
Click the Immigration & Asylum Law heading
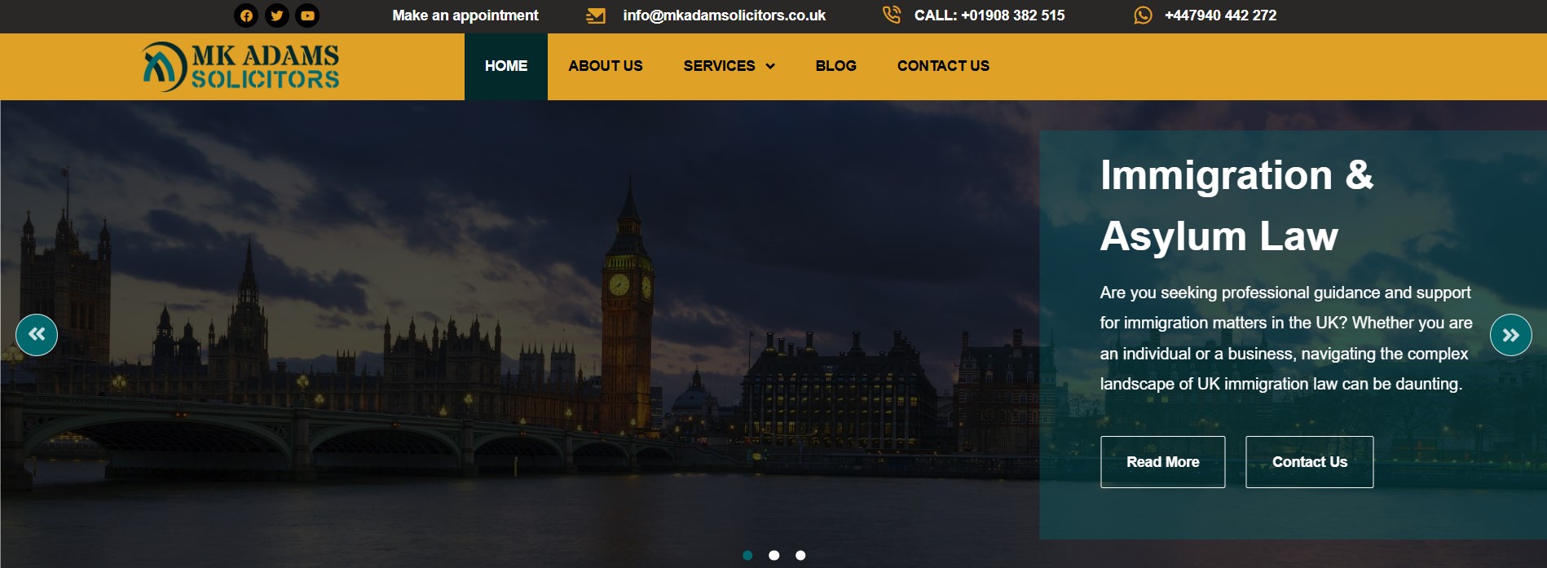[x=1236, y=205]
